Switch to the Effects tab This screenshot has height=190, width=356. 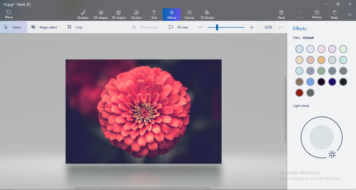172,15
